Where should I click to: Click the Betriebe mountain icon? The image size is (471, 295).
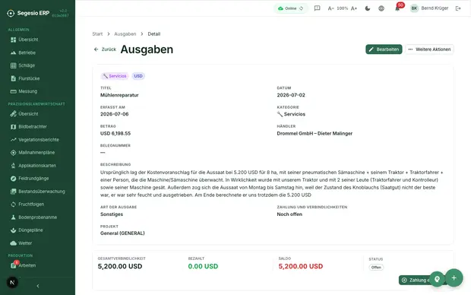(x=13, y=52)
